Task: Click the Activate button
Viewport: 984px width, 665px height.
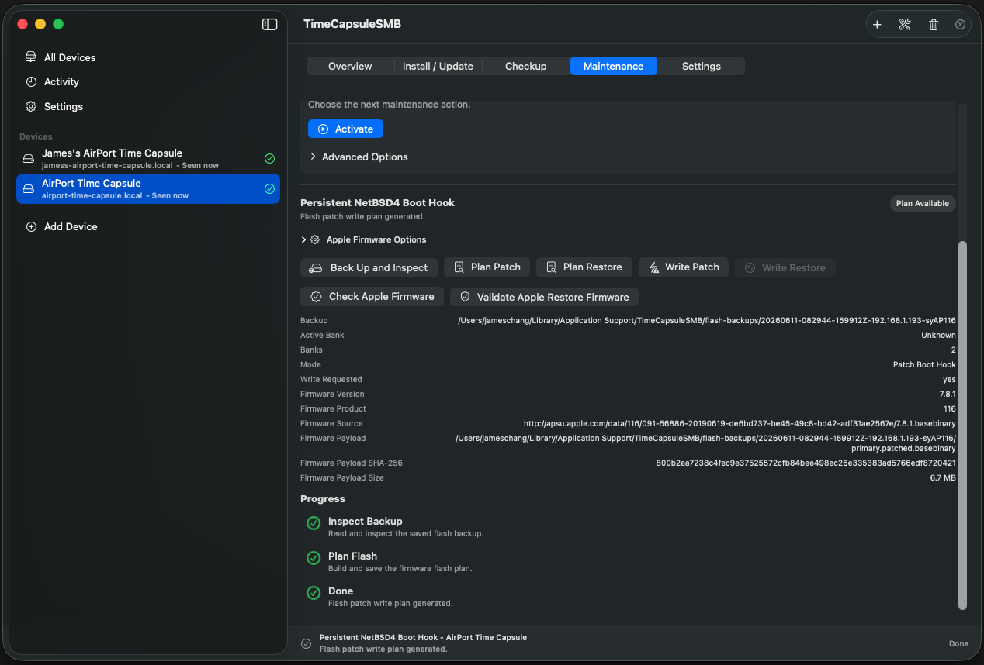Action: 345,129
